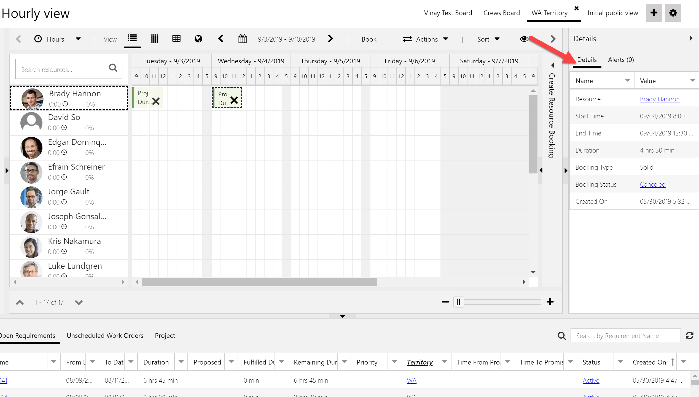Open the Unscheduled Work Orders tab
Image resolution: width=699 pixels, height=397 pixels.
(105, 335)
